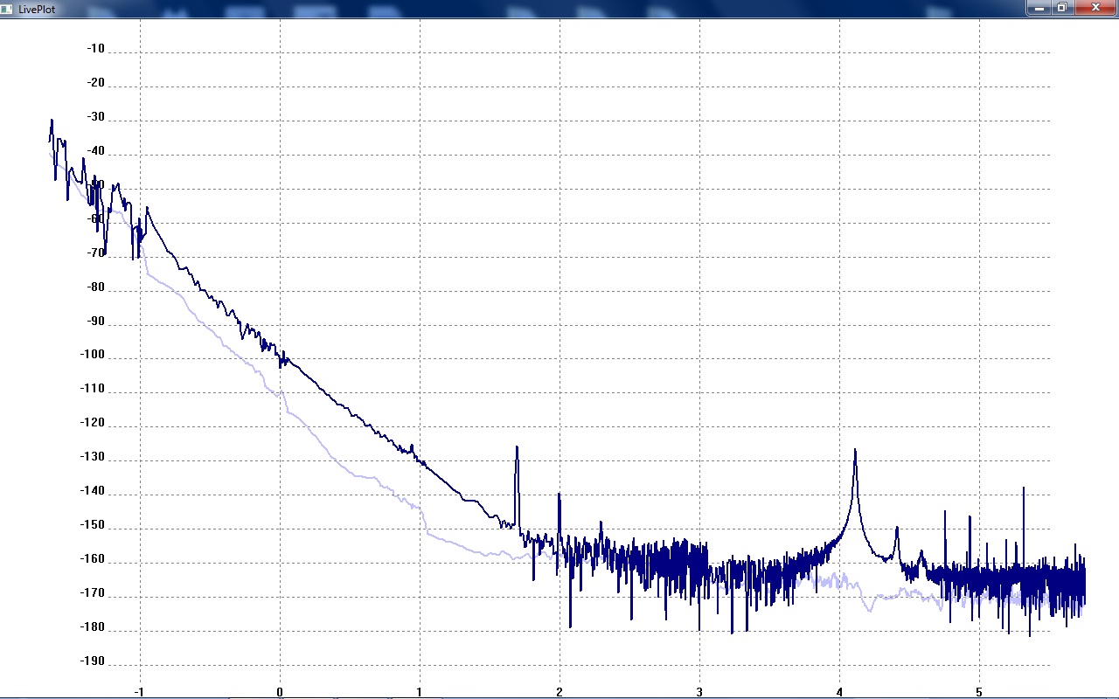This screenshot has width=1119, height=699.
Task: Click the -160 y-axis label
Action: [93, 560]
